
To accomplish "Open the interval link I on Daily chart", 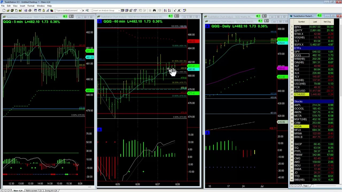I will pos(266,21).
